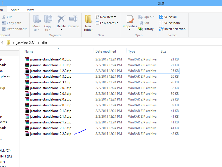Sort files by Date modified column
Screen dimensions: 222x167
coord(106,51)
